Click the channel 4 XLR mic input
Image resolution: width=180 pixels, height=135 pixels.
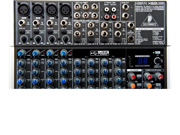tap(66, 10)
